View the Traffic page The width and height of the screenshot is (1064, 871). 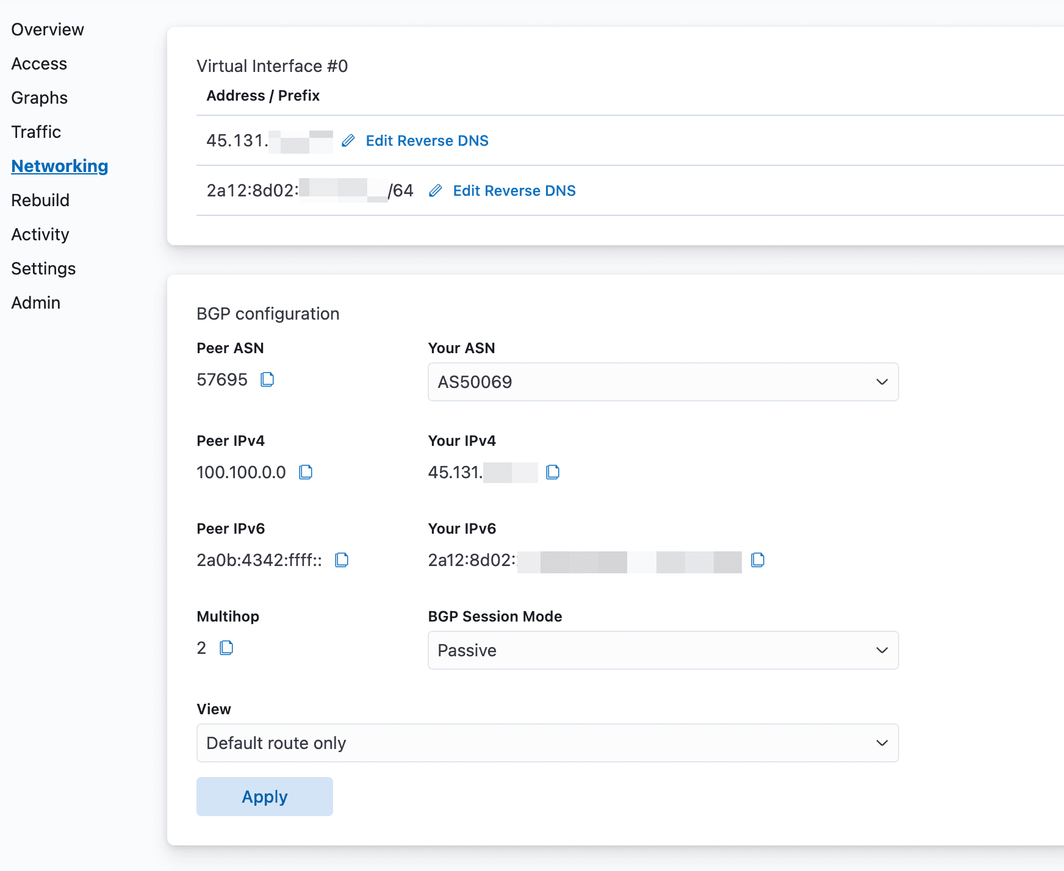point(35,132)
